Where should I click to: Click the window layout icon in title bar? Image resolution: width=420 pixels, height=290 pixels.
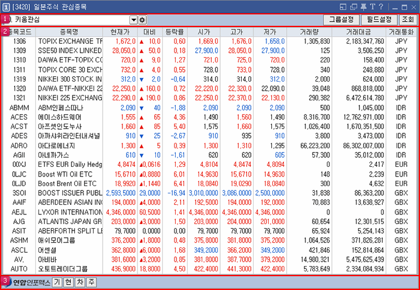(x=343, y=7)
